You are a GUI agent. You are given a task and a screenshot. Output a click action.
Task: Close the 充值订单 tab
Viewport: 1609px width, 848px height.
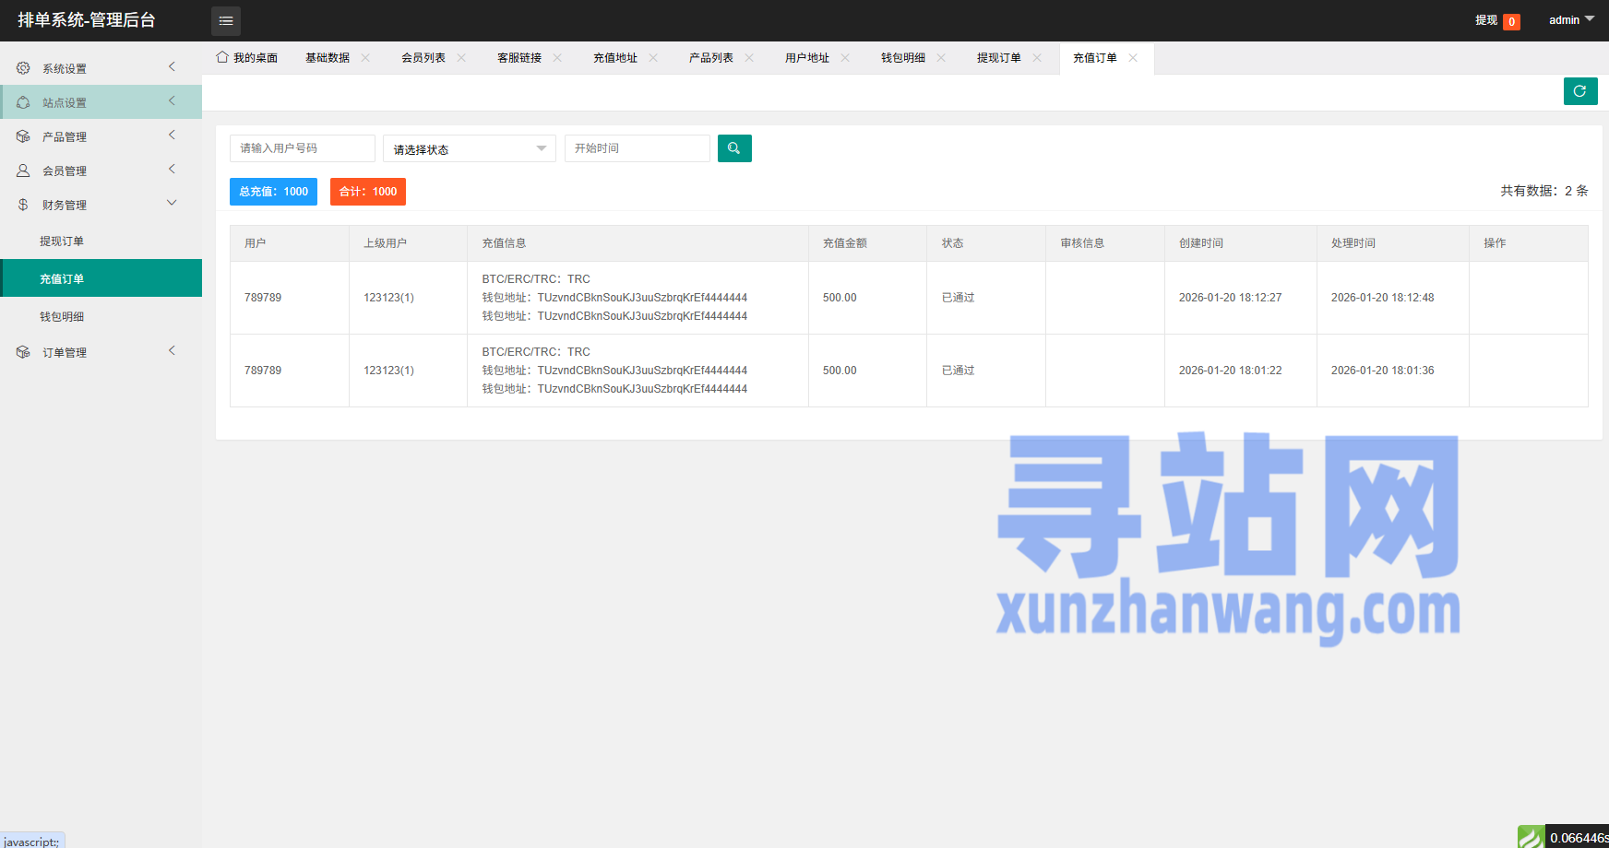coord(1133,57)
